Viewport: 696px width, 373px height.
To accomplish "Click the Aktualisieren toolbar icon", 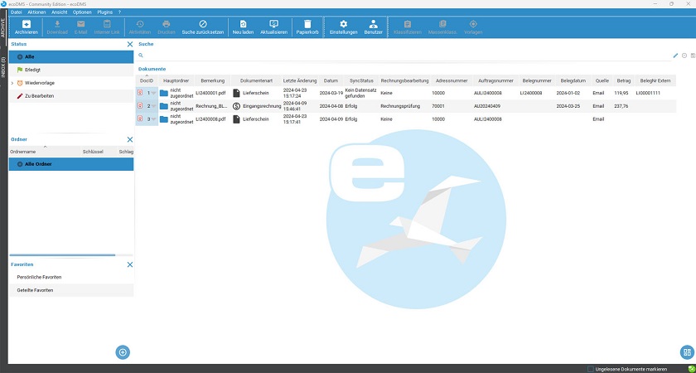I will point(274,27).
